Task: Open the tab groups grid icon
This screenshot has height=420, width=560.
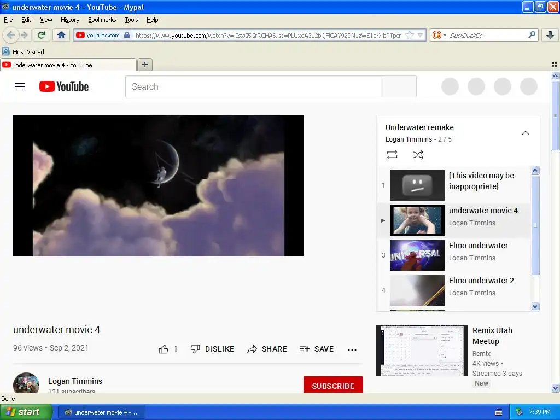Action: [555, 65]
